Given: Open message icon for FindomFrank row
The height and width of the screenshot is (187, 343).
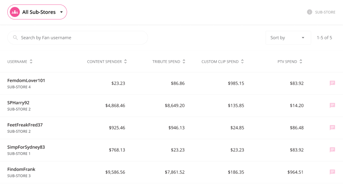Looking at the screenshot, I should 332,172.
